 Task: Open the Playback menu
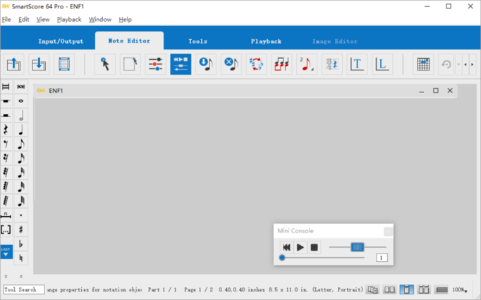coord(69,20)
